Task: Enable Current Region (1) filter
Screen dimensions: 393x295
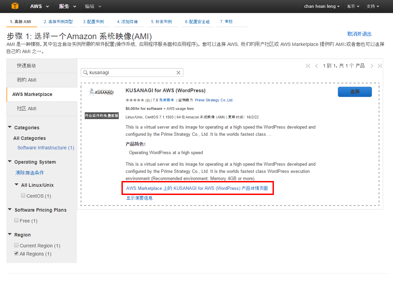Action: pyautogui.click(x=16, y=245)
